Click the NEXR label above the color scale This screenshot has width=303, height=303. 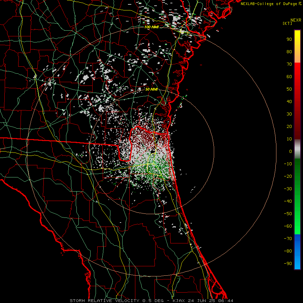tap(296, 20)
